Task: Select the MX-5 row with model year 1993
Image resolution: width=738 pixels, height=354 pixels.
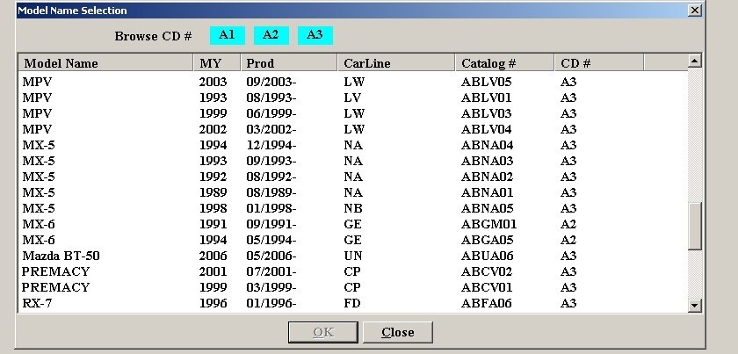Action: (x=353, y=161)
